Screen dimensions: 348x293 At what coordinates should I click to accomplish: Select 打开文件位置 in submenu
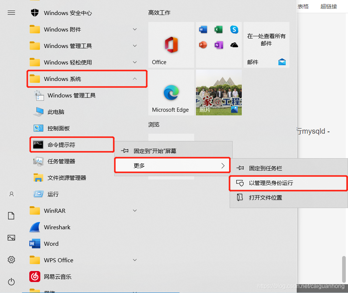289,197
